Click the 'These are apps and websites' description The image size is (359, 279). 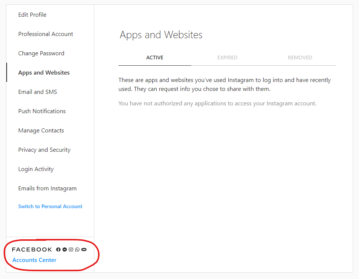225,85
